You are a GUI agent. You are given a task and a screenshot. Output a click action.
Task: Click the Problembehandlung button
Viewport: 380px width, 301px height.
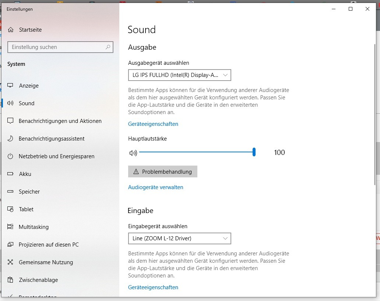click(163, 171)
